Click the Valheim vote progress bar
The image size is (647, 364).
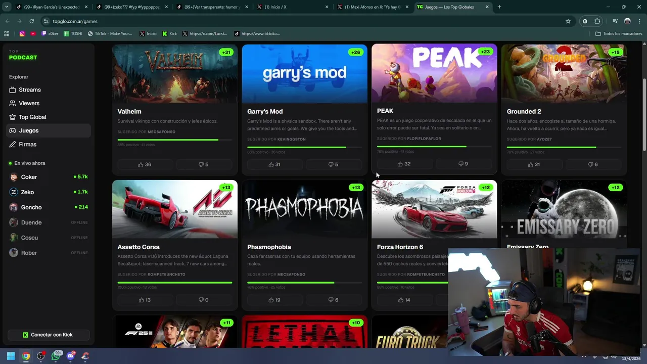tap(175, 140)
